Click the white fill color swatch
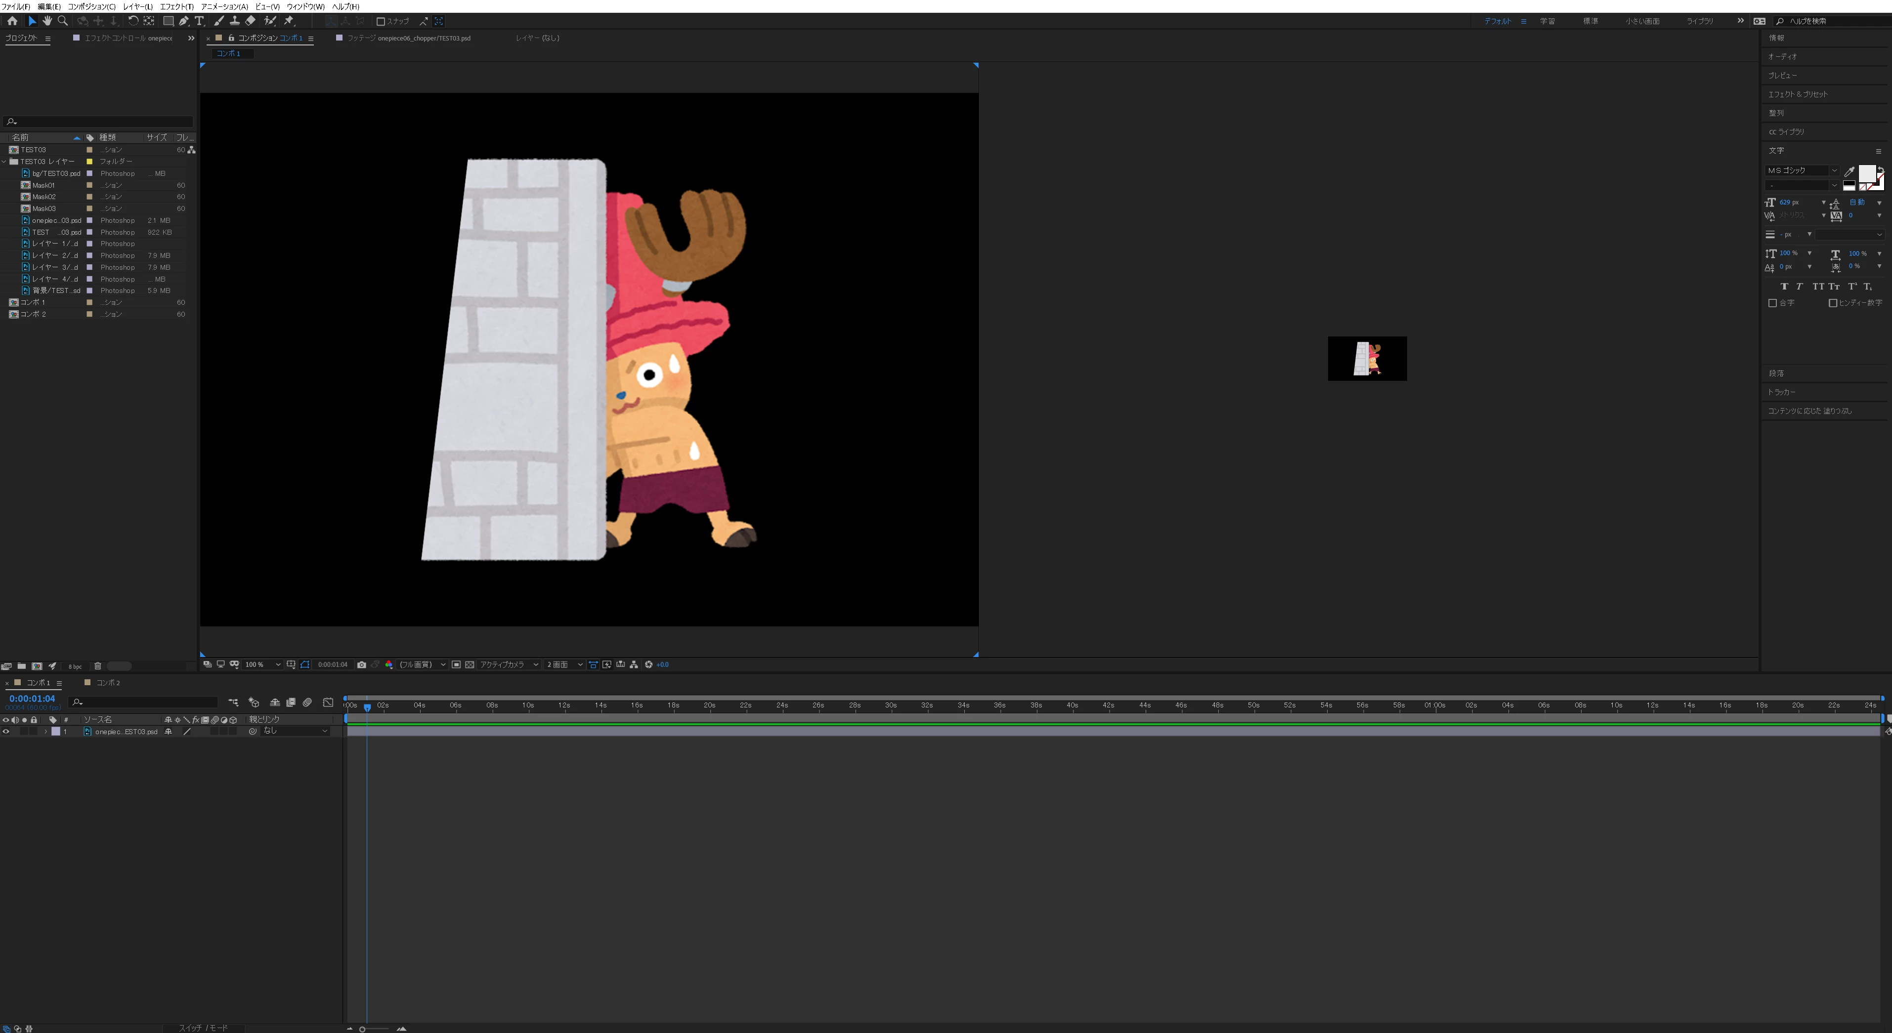 coord(1866,174)
